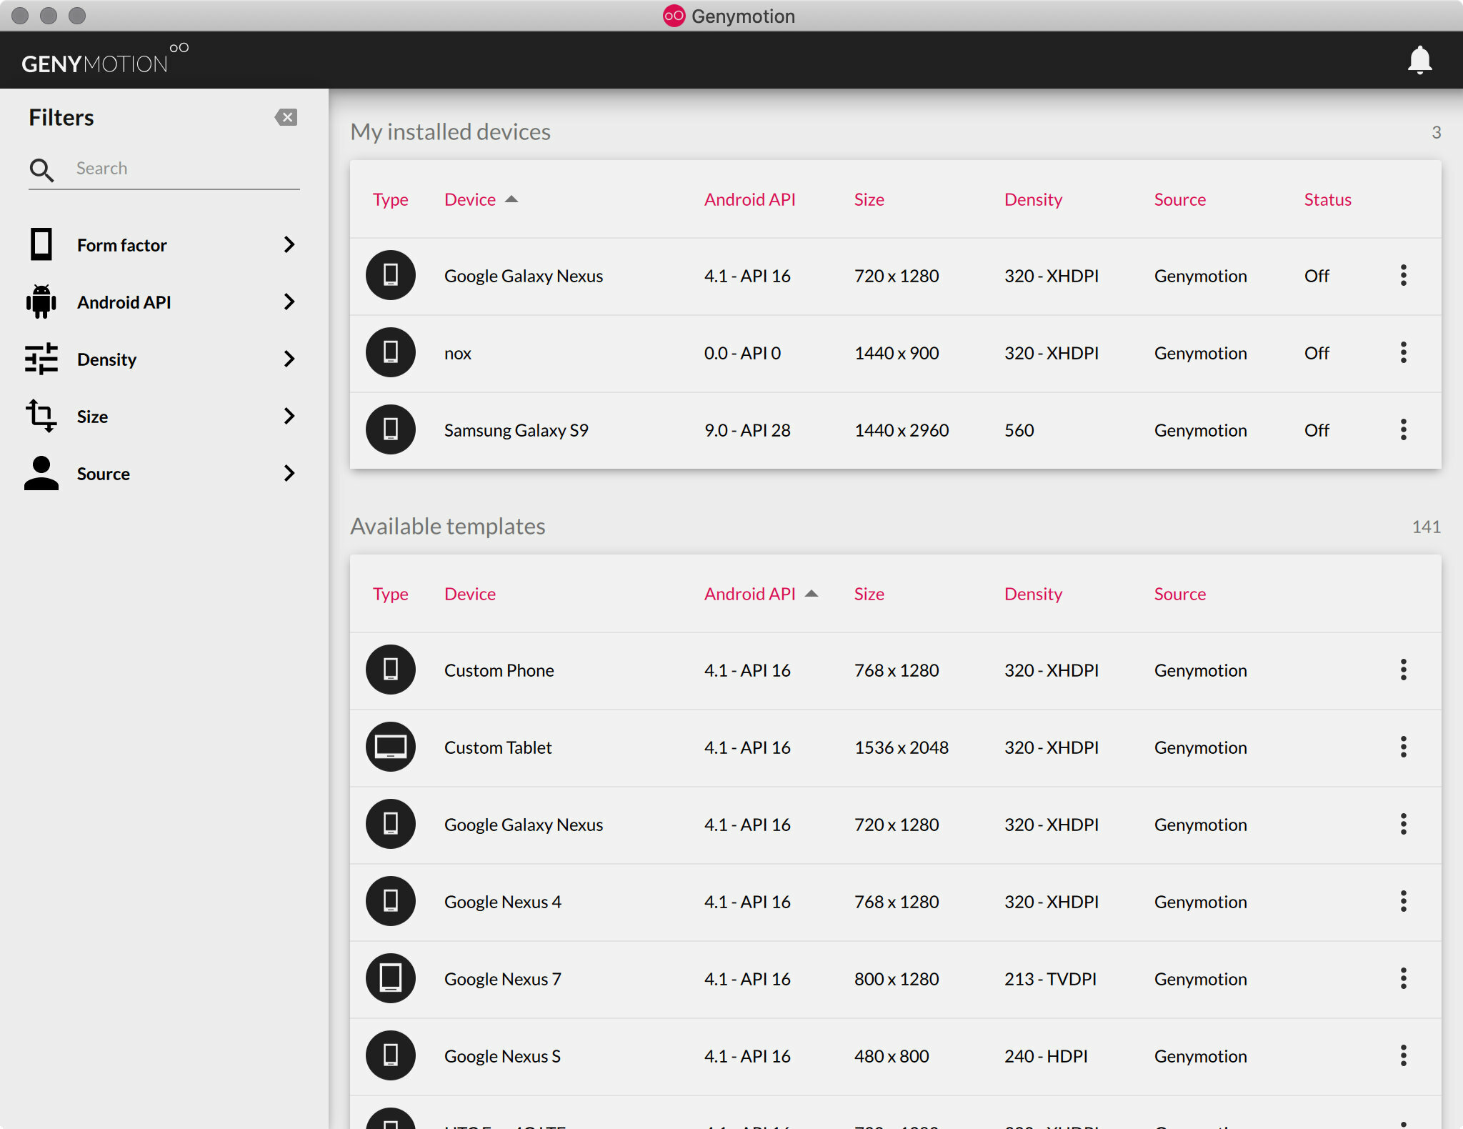
Task: Sort installed devices by Status
Action: (x=1327, y=199)
